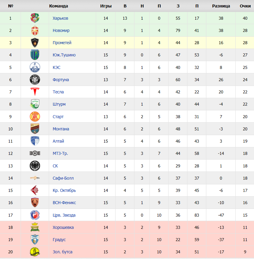The width and height of the screenshot is (254, 259).
Task: Click the Новомир club crest
Action: (35, 30)
